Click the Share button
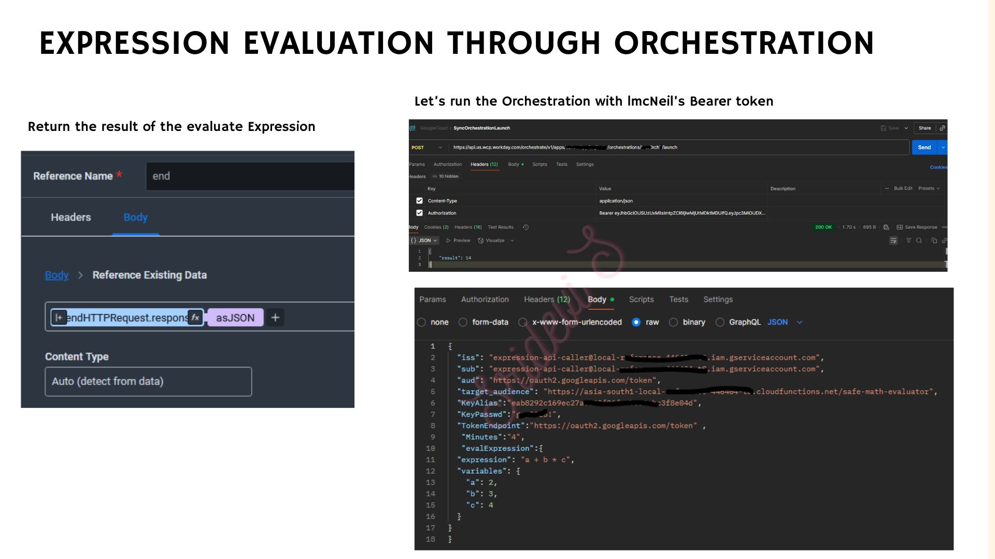 click(925, 128)
